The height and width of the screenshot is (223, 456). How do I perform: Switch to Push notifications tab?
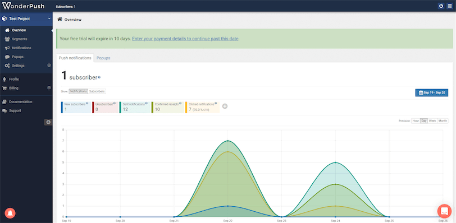click(x=75, y=58)
